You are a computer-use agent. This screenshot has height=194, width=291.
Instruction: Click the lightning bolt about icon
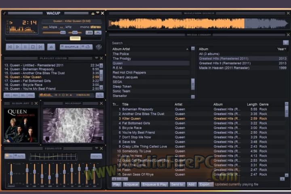coord(99,47)
